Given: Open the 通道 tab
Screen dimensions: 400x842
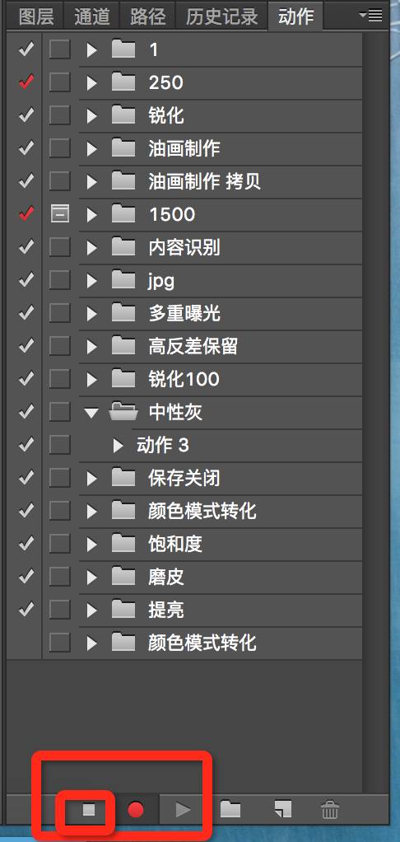Looking at the screenshot, I should coord(92,16).
